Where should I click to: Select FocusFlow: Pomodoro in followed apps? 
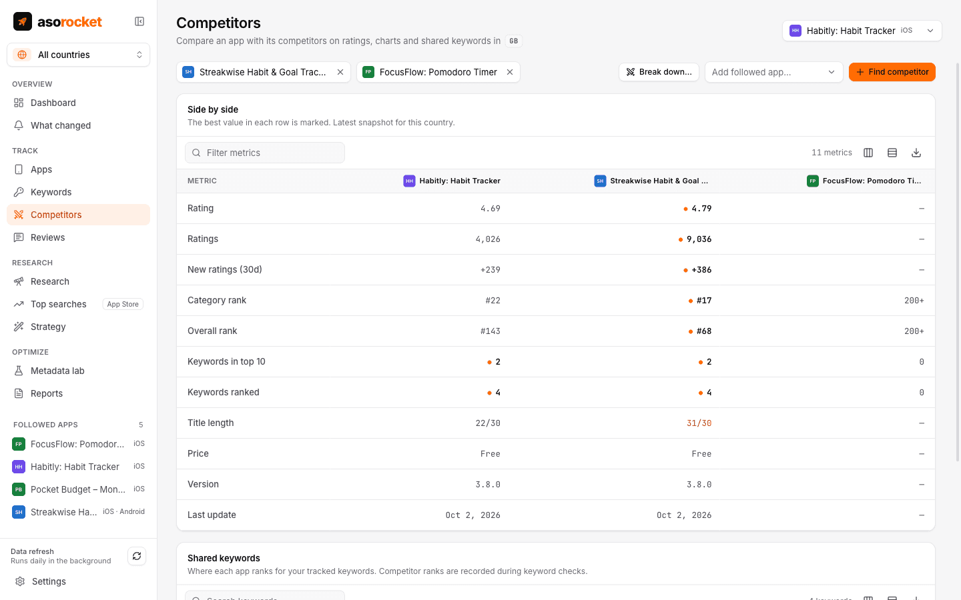coord(78,444)
